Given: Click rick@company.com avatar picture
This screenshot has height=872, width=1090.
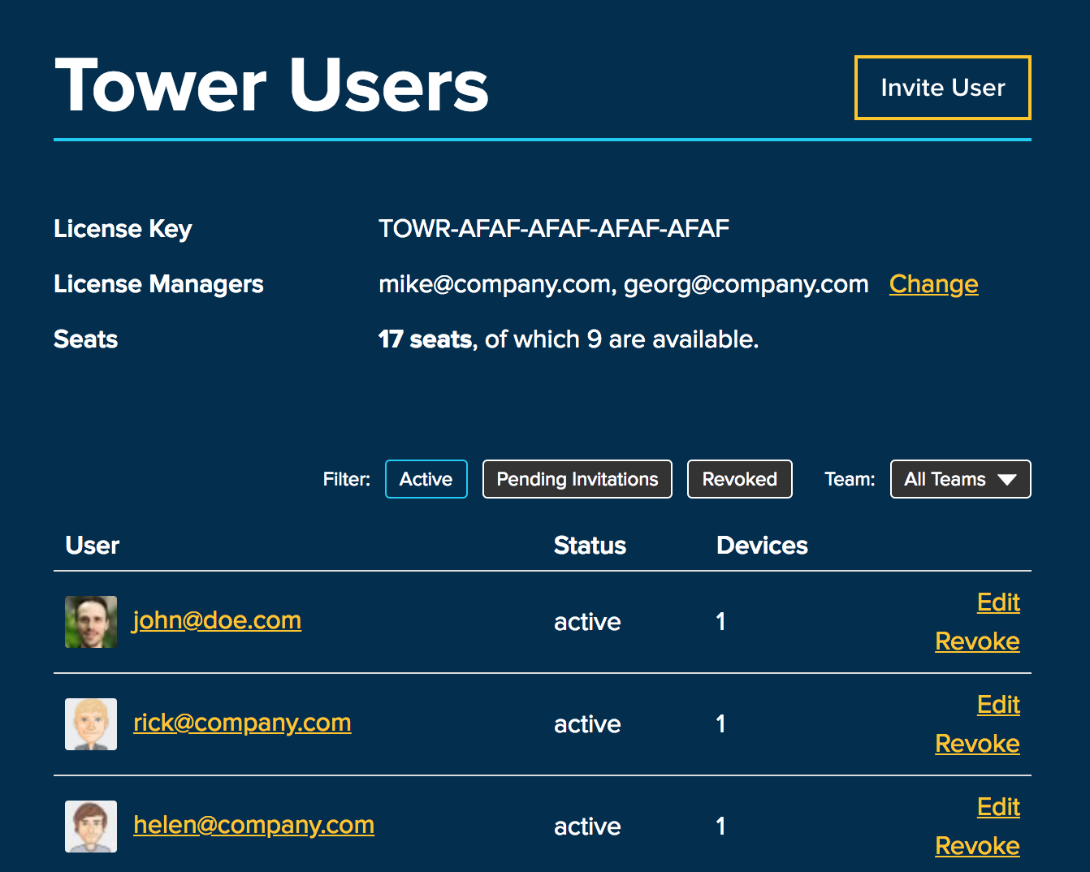Looking at the screenshot, I should (91, 724).
